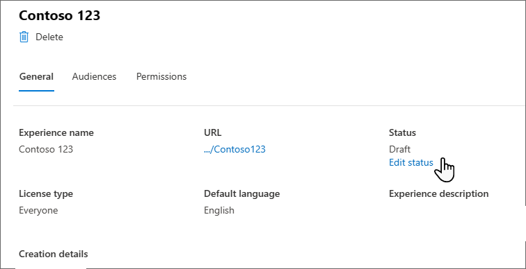Open the .../Contoso123 URL link
The width and height of the screenshot is (526, 269).
tap(234, 149)
